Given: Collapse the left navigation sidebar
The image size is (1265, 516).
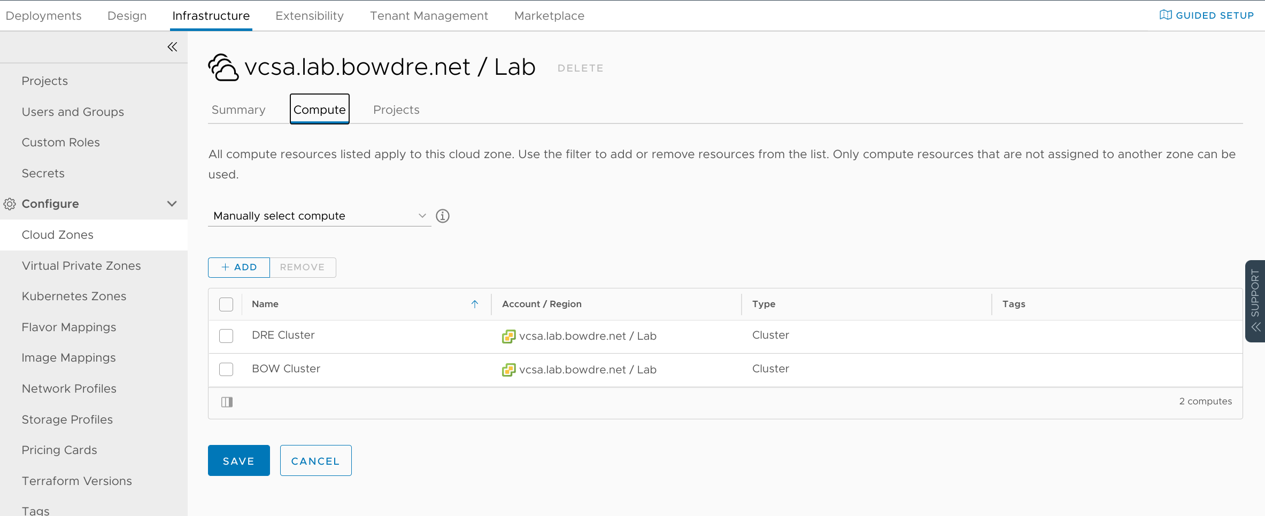Looking at the screenshot, I should [x=172, y=47].
